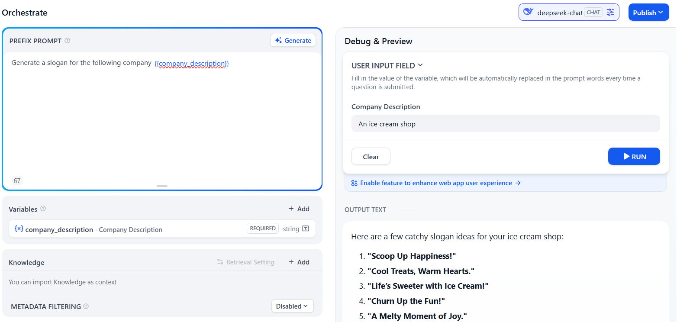Add a new variable
Viewport: 677px width, 322px height.
(299, 209)
